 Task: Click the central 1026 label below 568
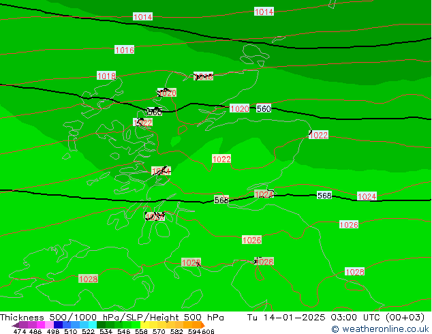251,240
